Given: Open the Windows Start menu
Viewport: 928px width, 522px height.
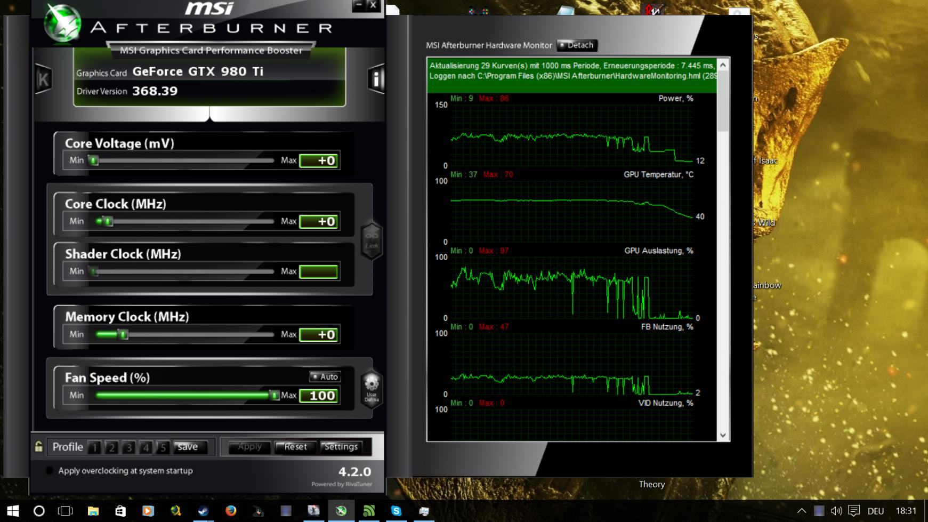Looking at the screenshot, I should pos(13,511).
